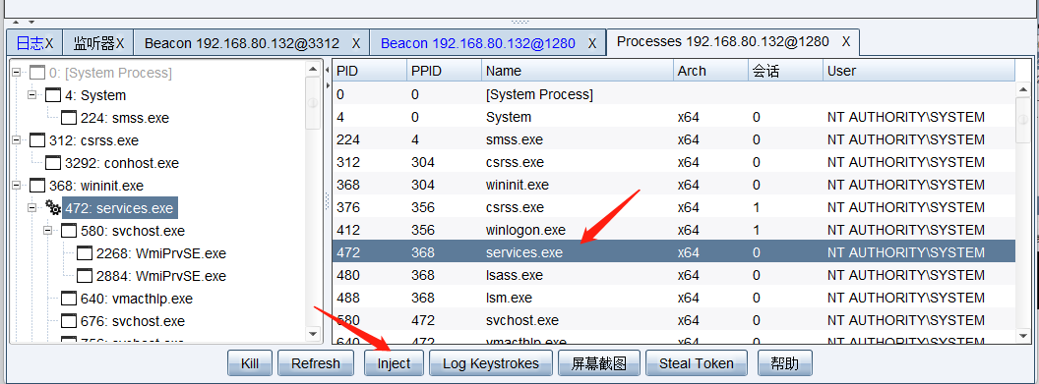This screenshot has width=1039, height=384.
Task: Click the window icon of 676: svchost.exe
Action: (x=68, y=322)
